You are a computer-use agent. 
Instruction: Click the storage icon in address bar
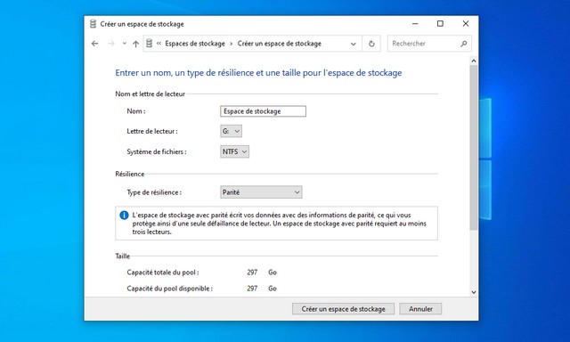click(x=149, y=44)
